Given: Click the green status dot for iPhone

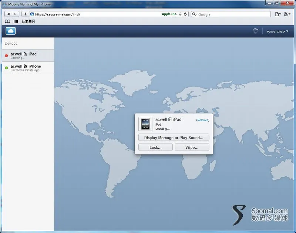Looking at the screenshot, I should click(x=6, y=68).
